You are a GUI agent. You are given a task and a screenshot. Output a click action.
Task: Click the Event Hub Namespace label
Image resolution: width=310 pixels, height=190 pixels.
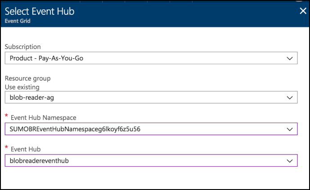[44, 118]
